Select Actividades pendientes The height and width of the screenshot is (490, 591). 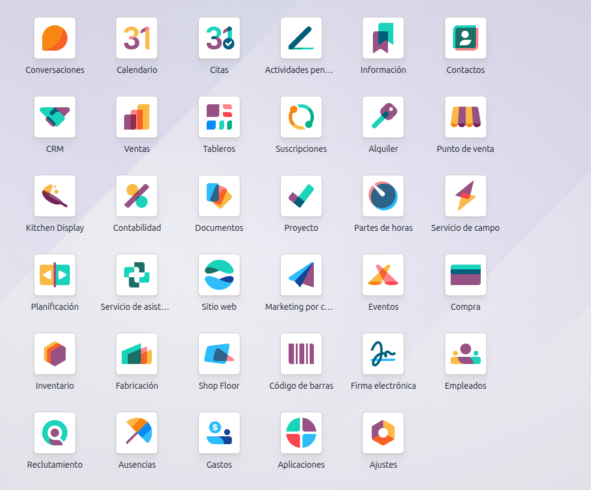[x=301, y=37]
